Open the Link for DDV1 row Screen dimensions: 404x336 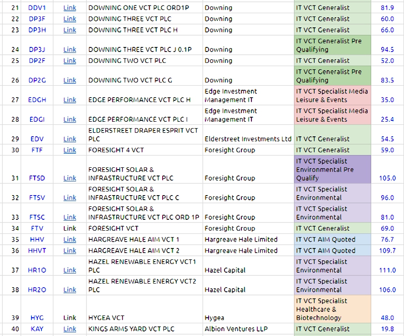click(70, 8)
